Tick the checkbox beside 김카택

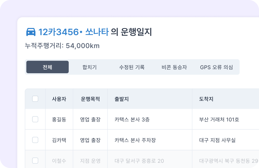pos(35,140)
